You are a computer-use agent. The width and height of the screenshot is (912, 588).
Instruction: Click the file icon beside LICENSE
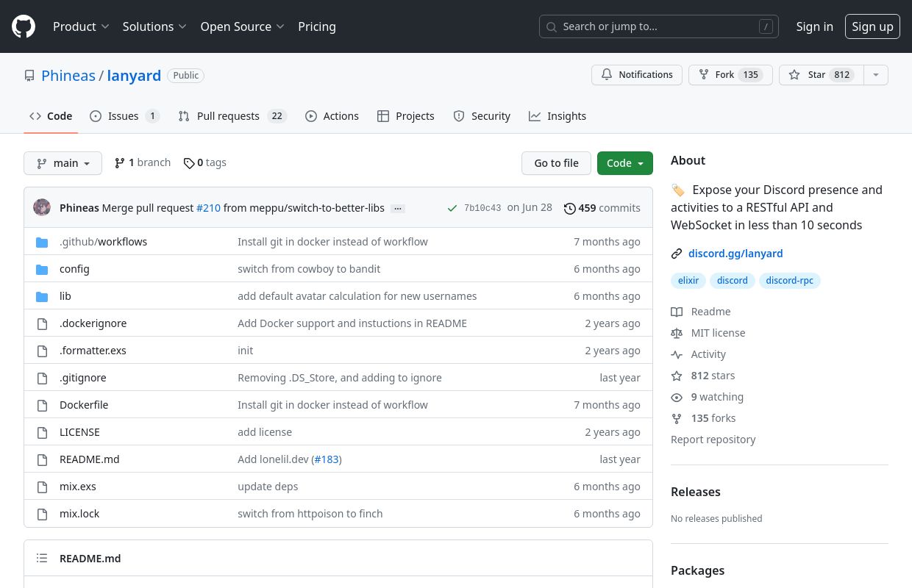coord(42,432)
